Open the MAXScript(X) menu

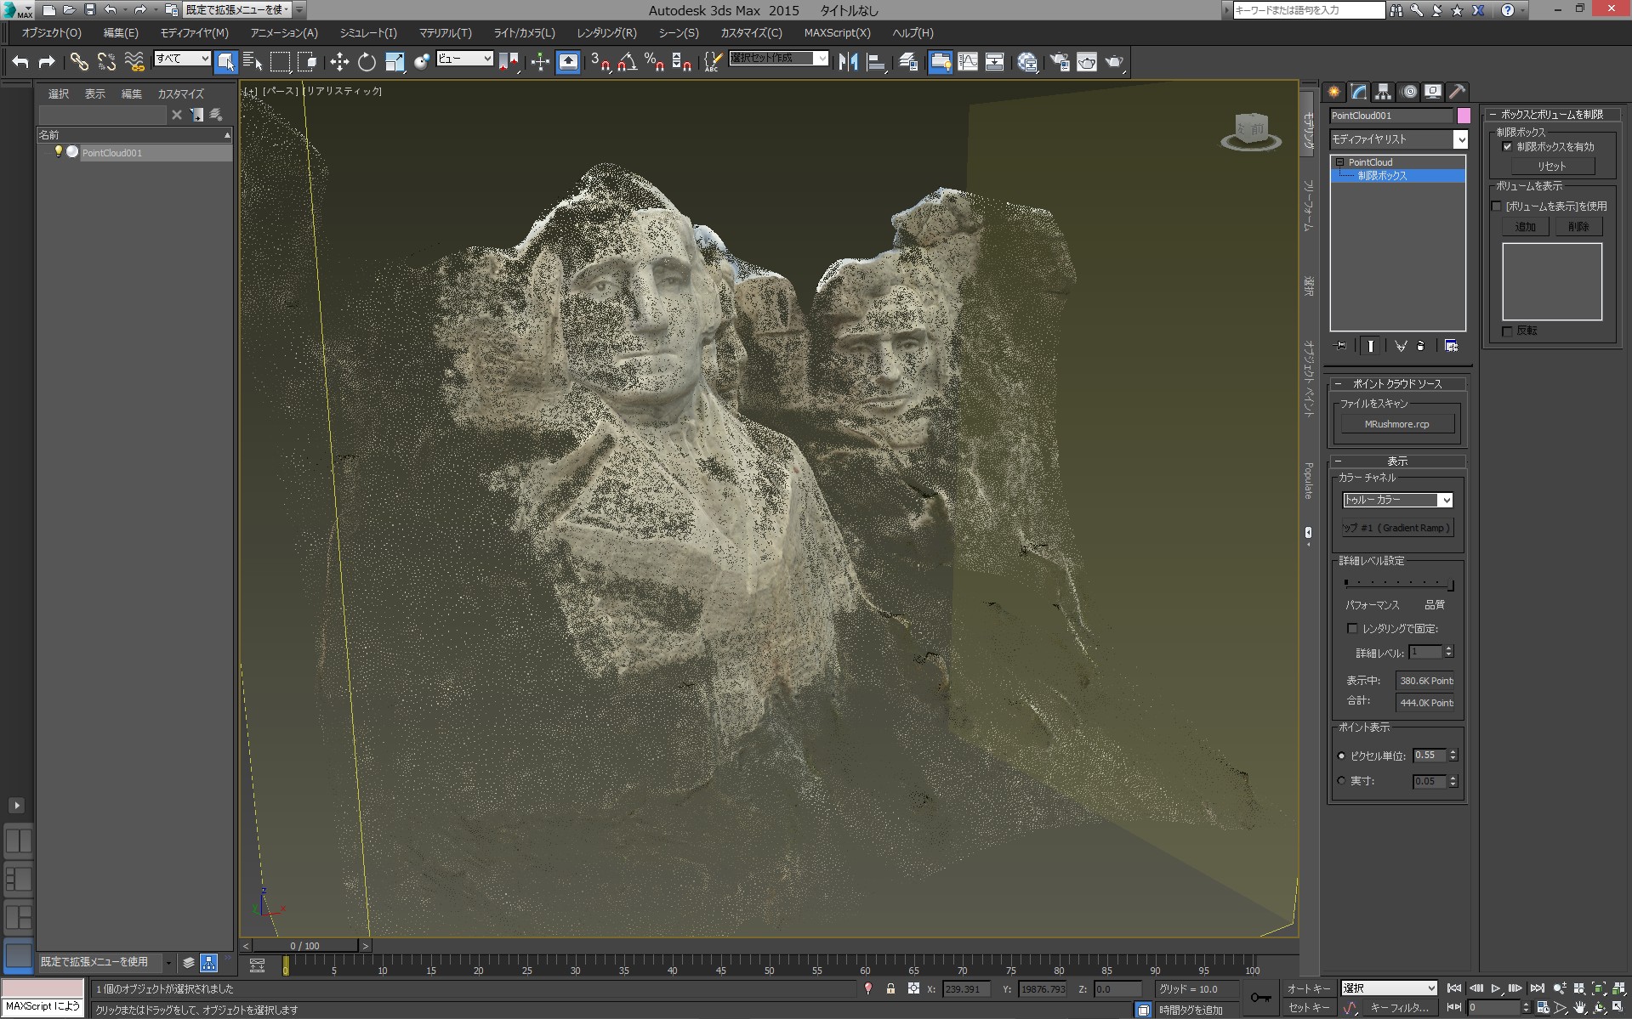pyautogui.click(x=837, y=33)
